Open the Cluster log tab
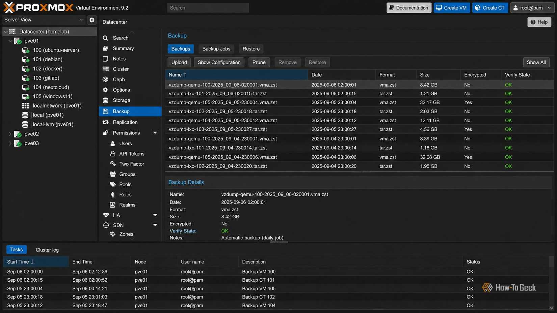Screen dimensions: 557x313 (x=47, y=250)
